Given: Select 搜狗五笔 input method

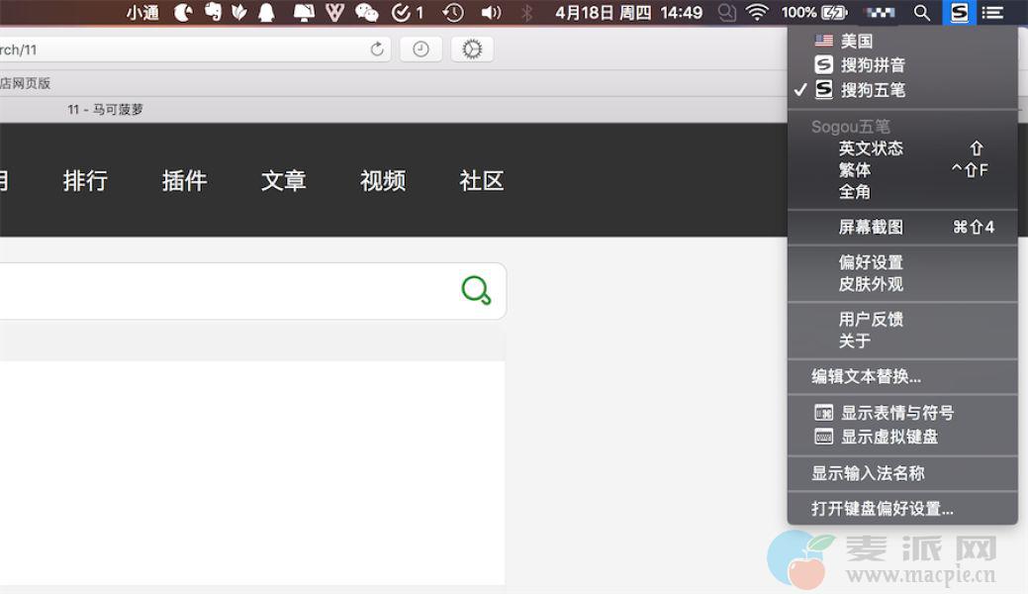Looking at the screenshot, I should coord(872,90).
